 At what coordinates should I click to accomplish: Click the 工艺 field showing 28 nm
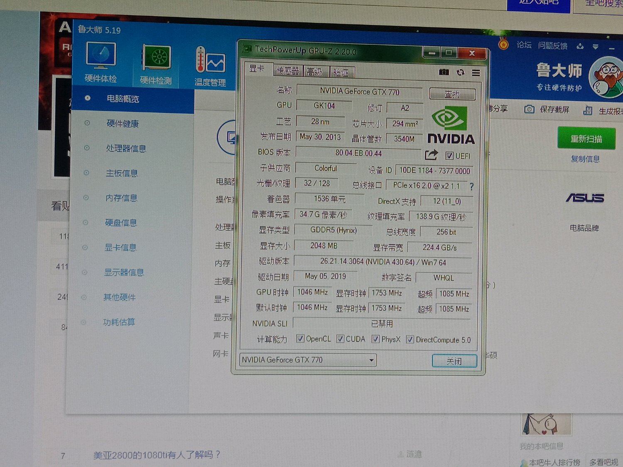[x=320, y=122]
